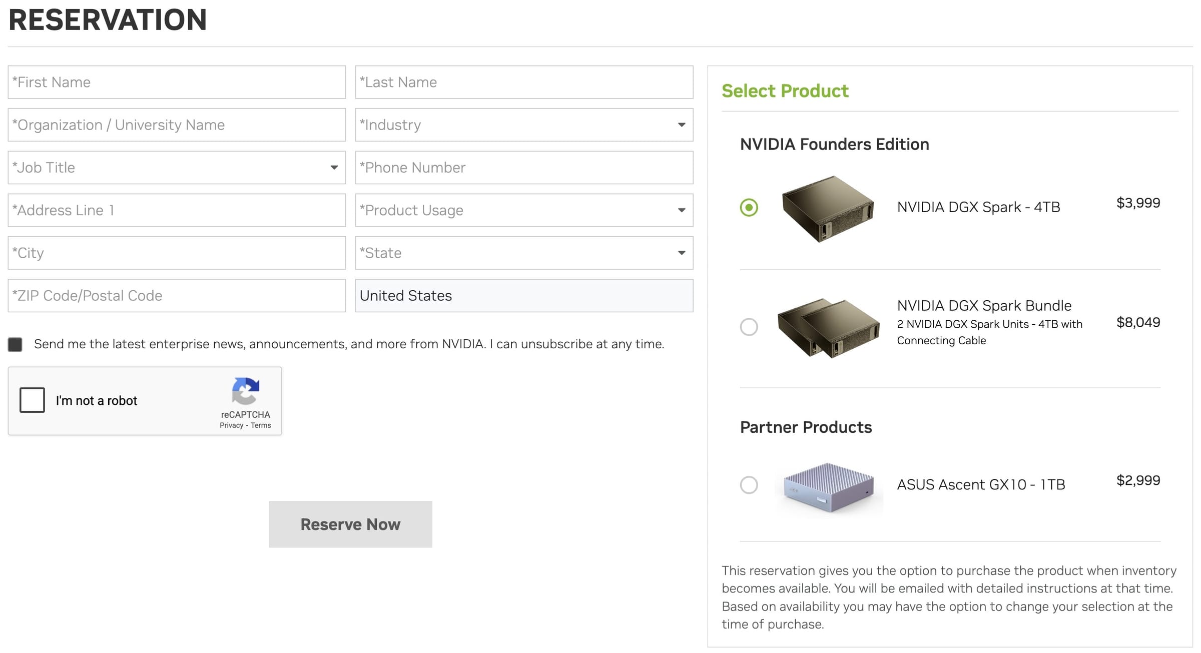Click the Reserve Now button
The height and width of the screenshot is (653, 1201).
click(350, 523)
